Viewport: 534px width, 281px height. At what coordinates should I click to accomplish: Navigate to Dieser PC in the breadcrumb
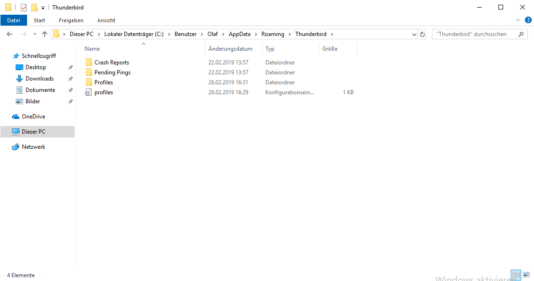click(81, 34)
